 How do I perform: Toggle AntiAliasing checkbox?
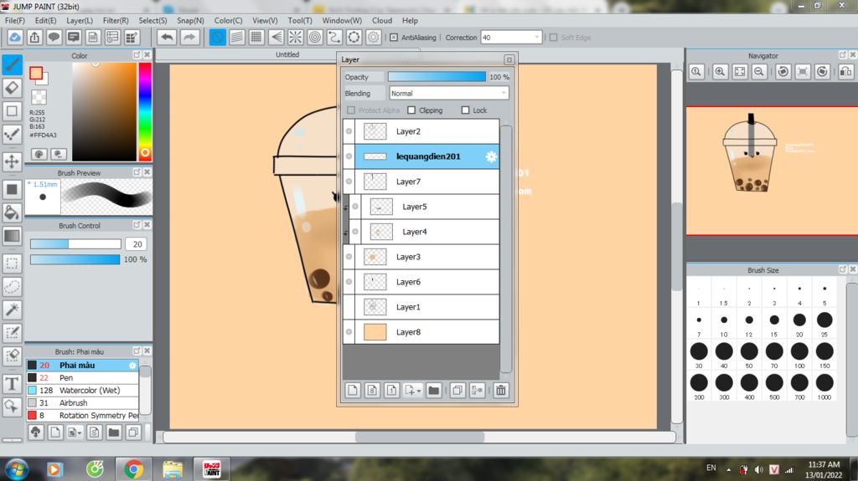click(394, 38)
